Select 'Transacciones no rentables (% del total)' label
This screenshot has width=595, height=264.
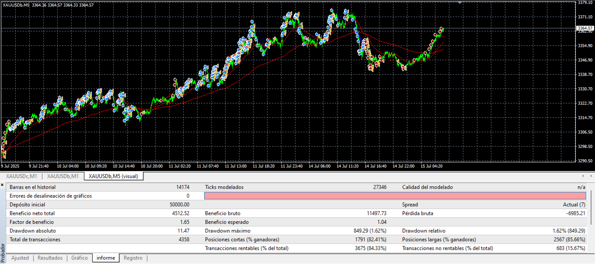448,248
